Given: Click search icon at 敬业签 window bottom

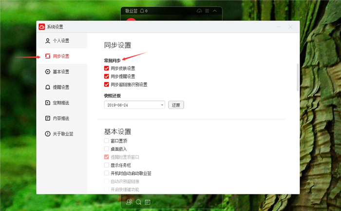Looking at the screenshot, I should 138,202.
